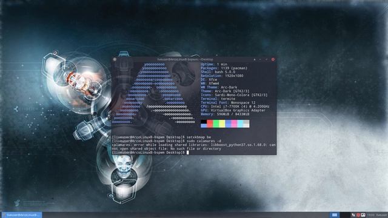The width and height of the screenshot is (388, 218).
Task: Click the cyan neofetch color block
Action: (x=240, y=124)
